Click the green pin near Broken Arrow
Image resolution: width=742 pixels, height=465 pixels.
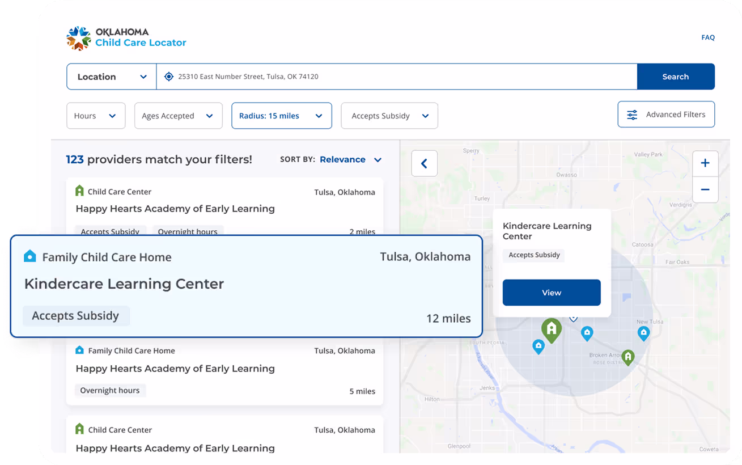[x=627, y=357]
